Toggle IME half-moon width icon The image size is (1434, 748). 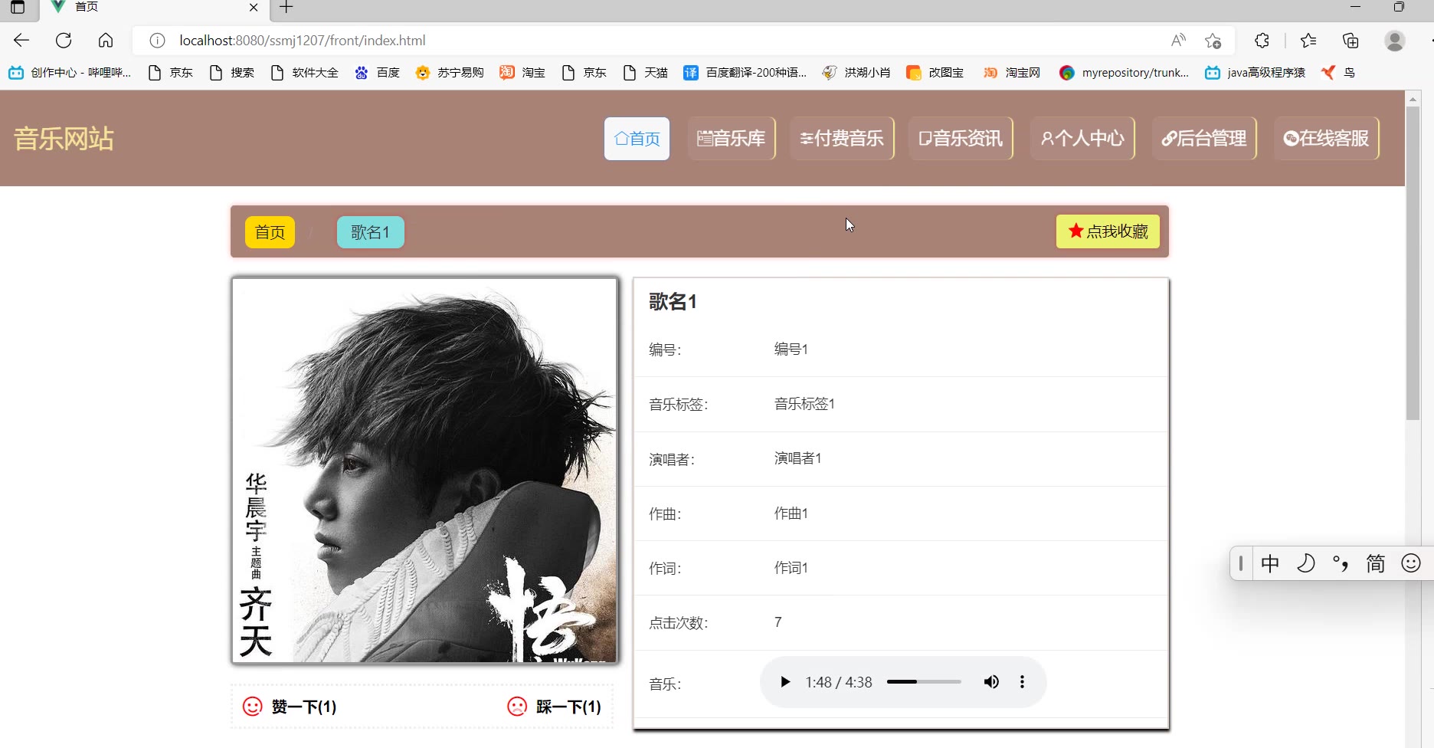1305,564
